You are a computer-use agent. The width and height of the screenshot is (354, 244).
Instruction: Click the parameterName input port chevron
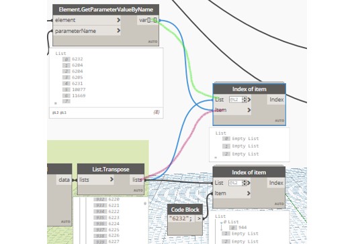118,30
